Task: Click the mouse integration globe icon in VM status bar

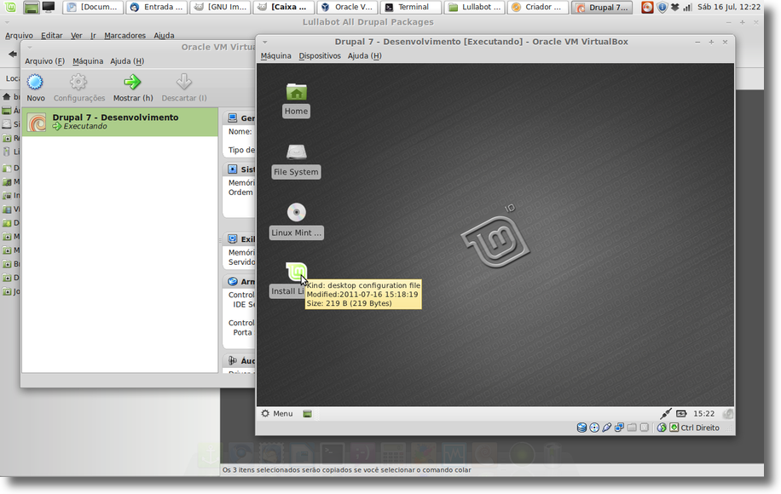Action: click(662, 428)
